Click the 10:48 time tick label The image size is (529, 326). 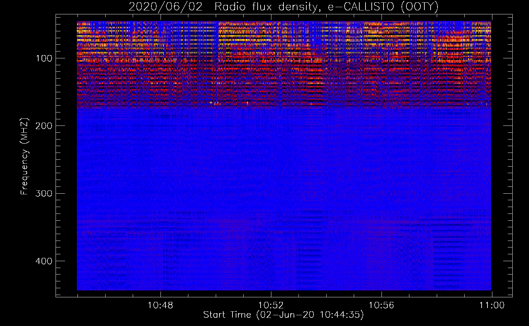160,305
